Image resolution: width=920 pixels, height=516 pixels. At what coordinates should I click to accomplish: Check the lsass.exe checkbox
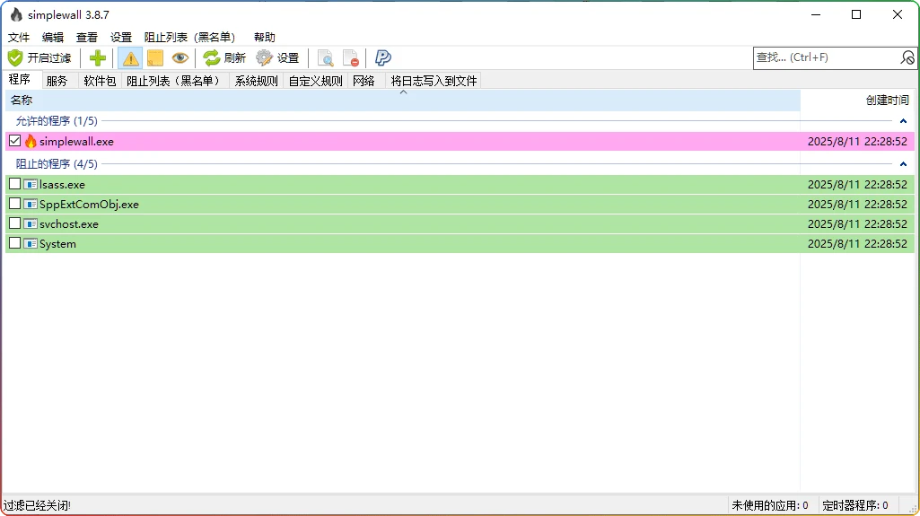point(14,184)
